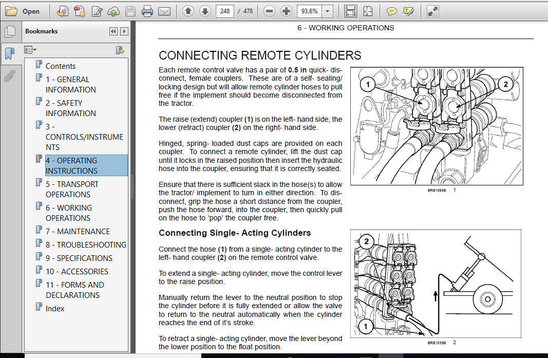Click the Bookmarks panel title
The width and height of the screenshot is (548, 358).
point(41,31)
